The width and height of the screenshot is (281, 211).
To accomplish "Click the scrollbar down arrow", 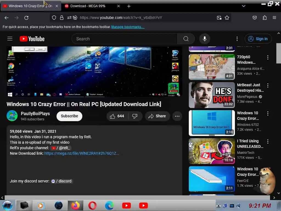I will 278,193.
